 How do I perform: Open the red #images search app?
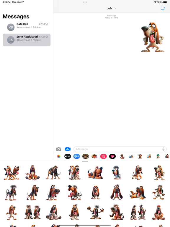pos(104,156)
